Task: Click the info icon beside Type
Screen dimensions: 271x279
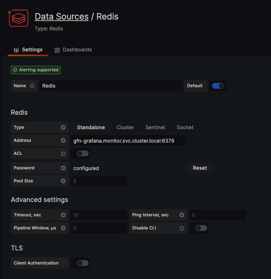Action: 63,127
